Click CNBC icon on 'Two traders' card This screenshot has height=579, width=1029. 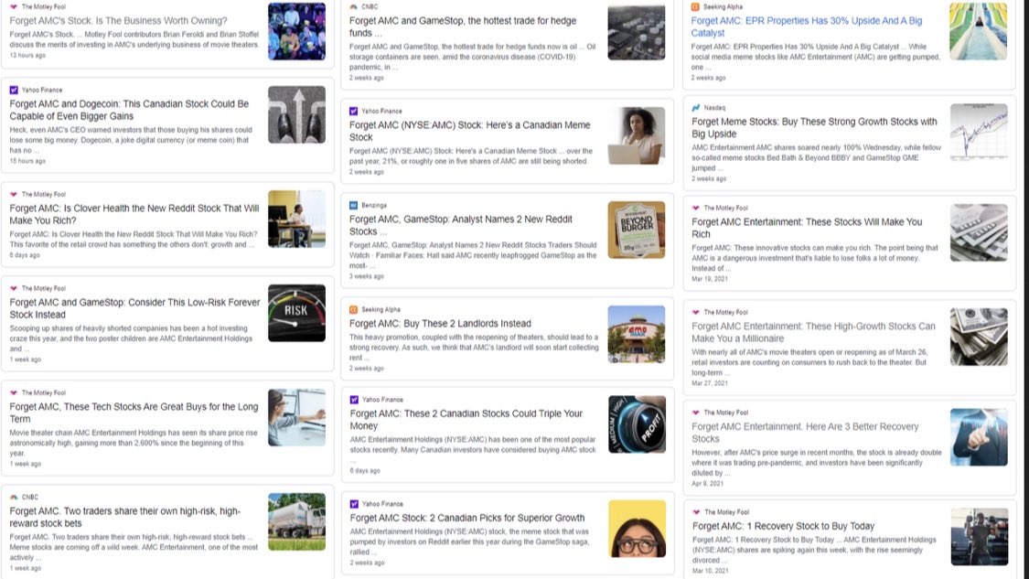pos(14,497)
